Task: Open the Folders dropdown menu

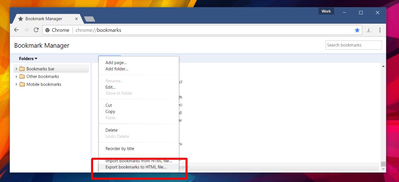Action: click(28, 59)
